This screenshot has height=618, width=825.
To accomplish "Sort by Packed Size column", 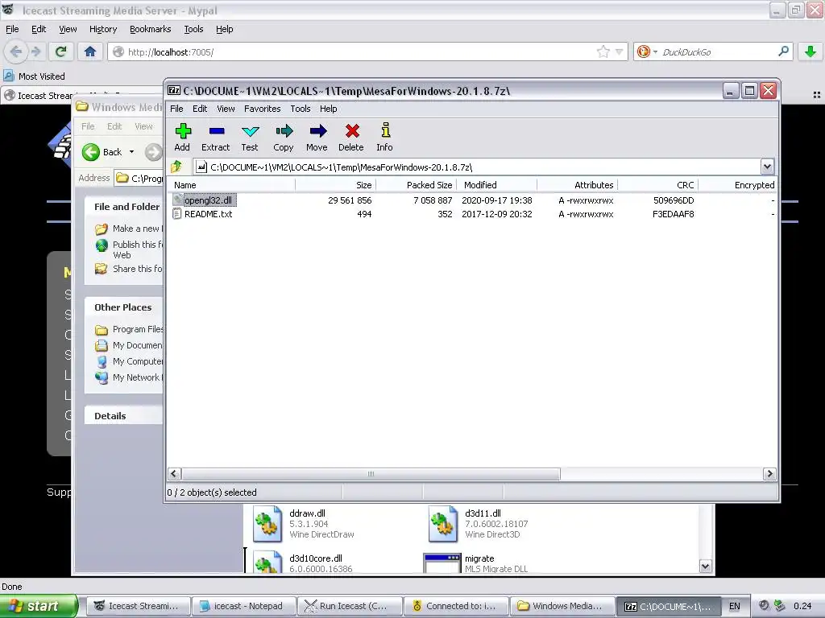I will (417, 185).
